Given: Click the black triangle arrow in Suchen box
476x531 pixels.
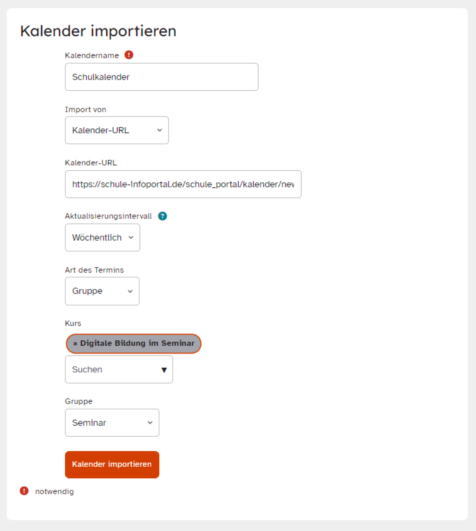Looking at the screenshot, I should click(x=164, y=370).
